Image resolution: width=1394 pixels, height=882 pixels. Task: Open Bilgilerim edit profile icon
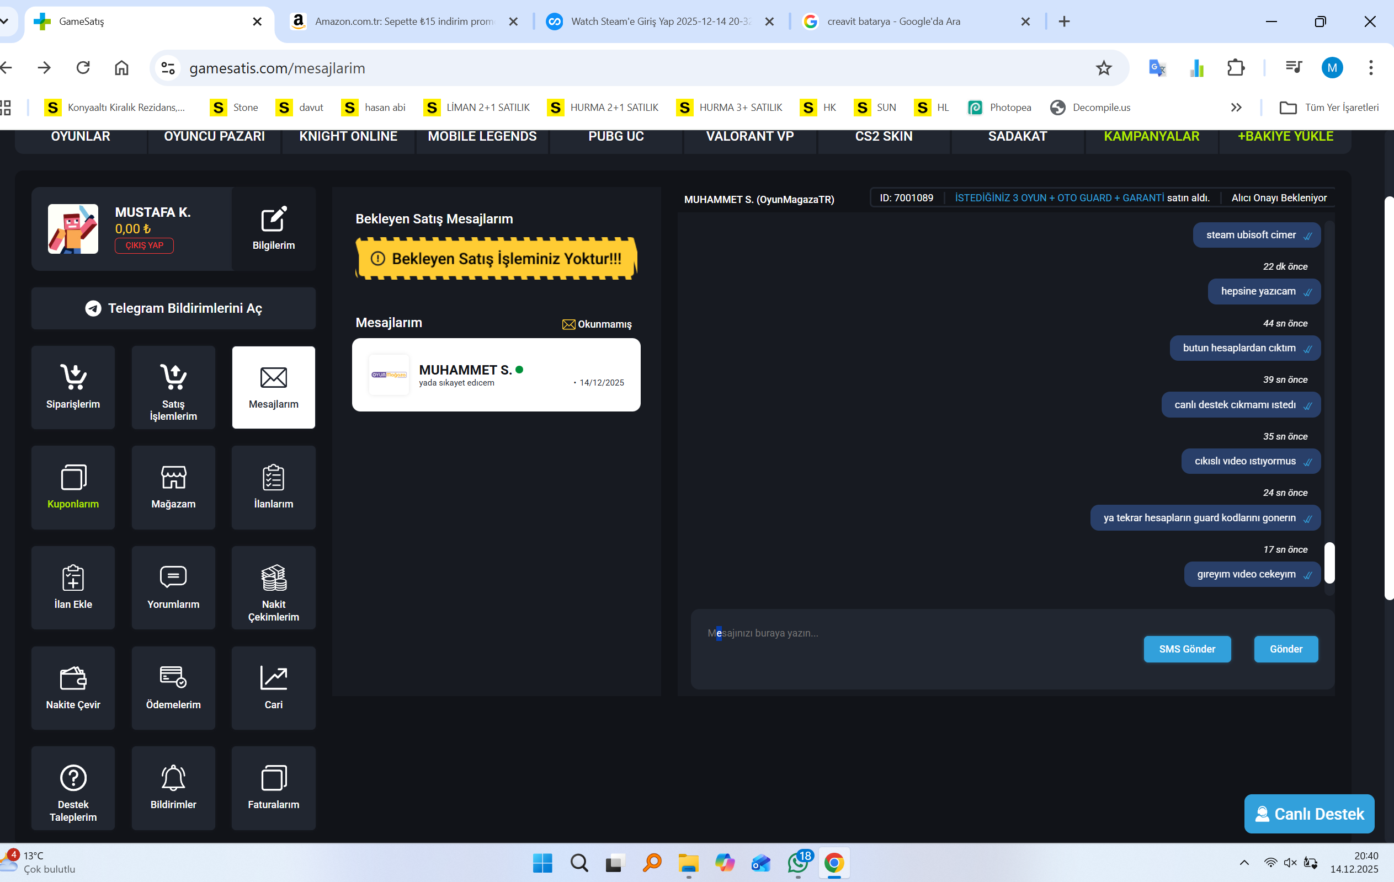tap(273, 220)
